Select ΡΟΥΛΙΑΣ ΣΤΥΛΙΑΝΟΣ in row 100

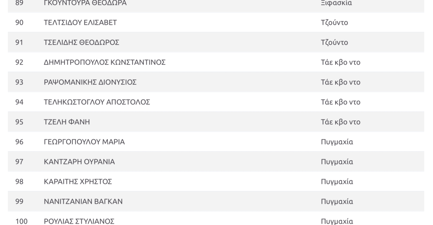pyautogui.click(x=79, y=221)
